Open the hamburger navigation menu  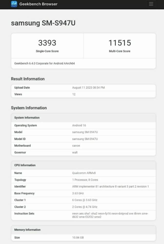151,4
